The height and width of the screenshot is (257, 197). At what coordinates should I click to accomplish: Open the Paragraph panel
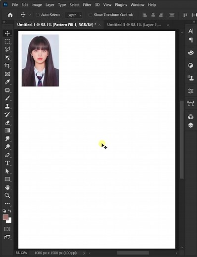pos(191,40)
